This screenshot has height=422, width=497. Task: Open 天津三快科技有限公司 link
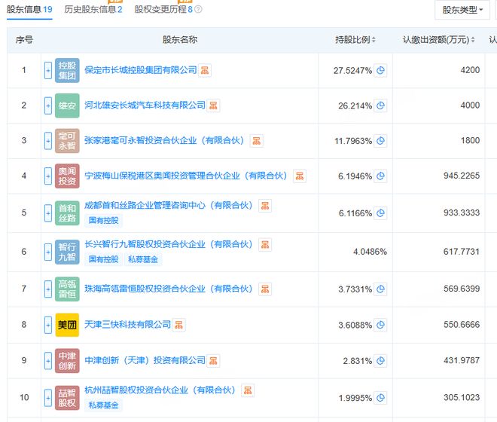pyautogui.click(x=128, y=325)
